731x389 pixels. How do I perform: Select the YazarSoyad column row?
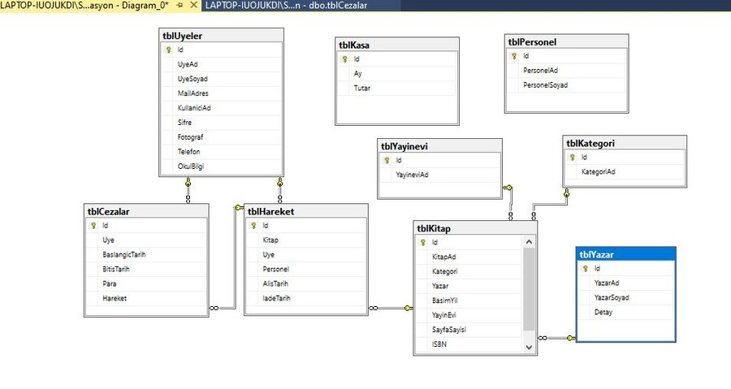tap(626, 297)
